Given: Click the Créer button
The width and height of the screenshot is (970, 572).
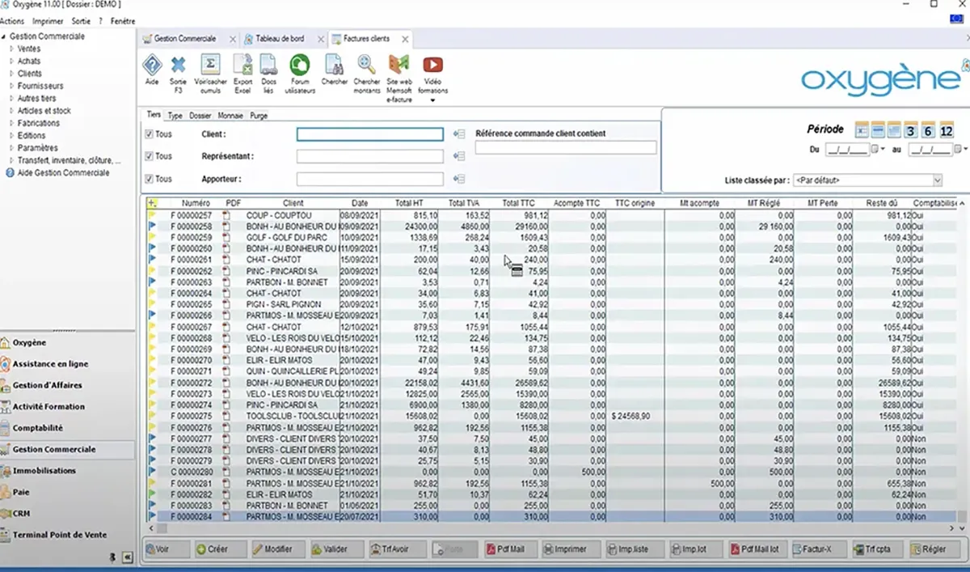Looking at the screenshot, I should [x=212, y=549].
